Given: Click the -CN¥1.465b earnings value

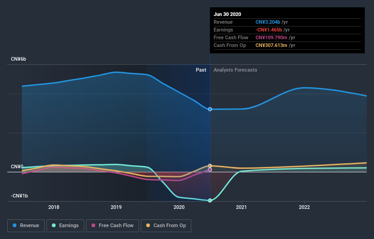Looking at the screenshot, I should point(269,30).
